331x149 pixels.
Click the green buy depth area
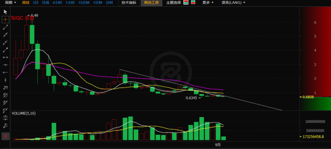click(315, 104)
